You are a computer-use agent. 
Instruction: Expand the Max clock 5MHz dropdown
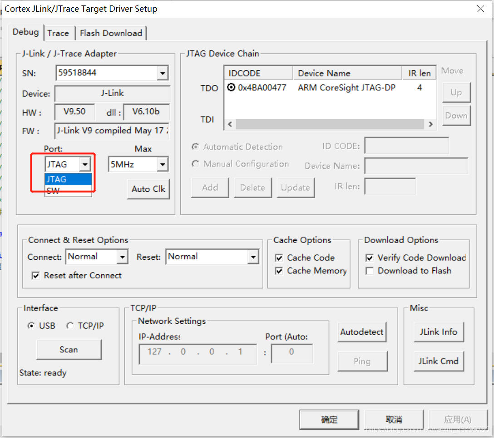(x=163, y=164)
